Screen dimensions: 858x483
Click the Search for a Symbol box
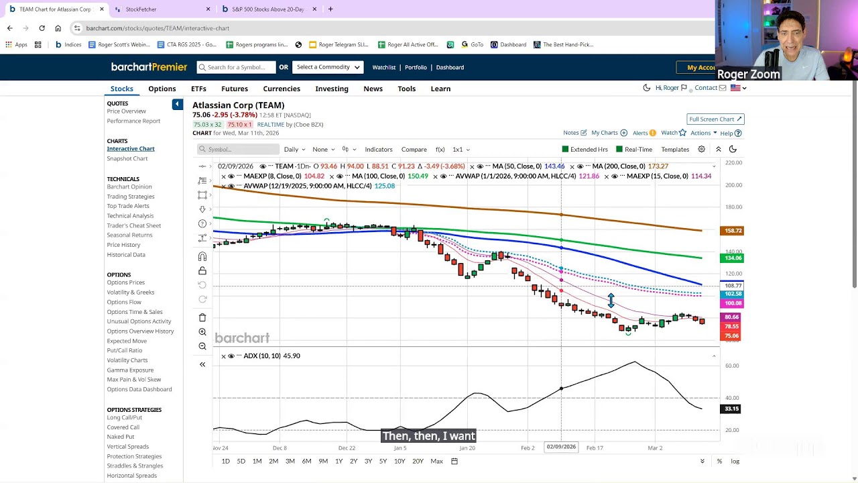tap(236, 67)
